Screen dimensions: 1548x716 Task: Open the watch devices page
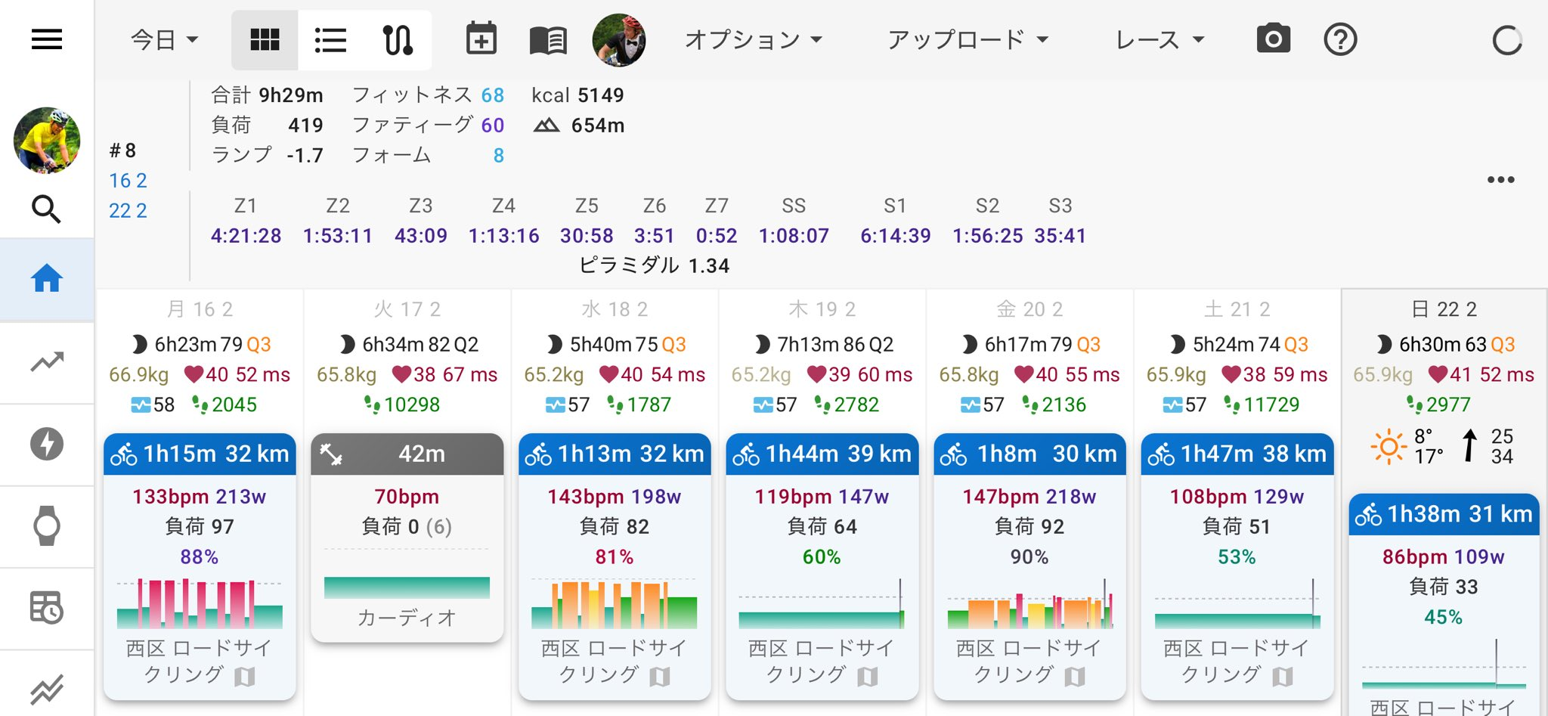pyautogui.click(x=46, y=525)
